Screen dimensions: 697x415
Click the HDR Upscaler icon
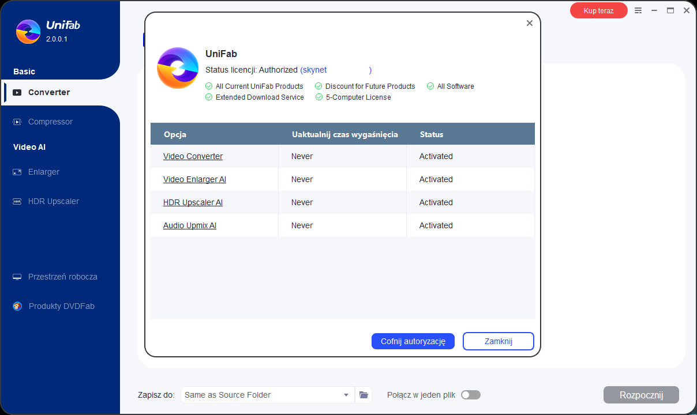[x=17, y=201]
